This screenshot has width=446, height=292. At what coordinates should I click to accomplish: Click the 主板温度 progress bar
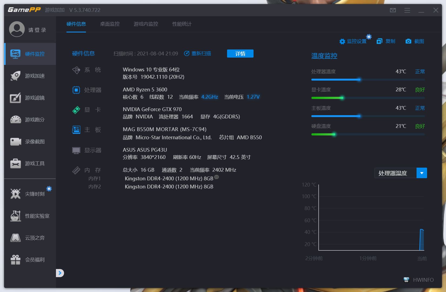pos(368,116)
